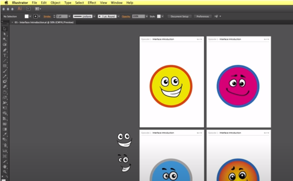Select the Paintbrush tool
The width and height of the screenshot is (293, 181).
coord(5,71)
